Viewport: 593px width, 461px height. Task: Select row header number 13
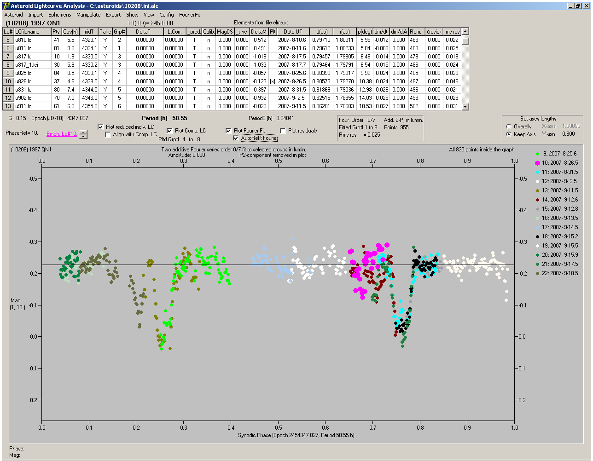point(8,106)
